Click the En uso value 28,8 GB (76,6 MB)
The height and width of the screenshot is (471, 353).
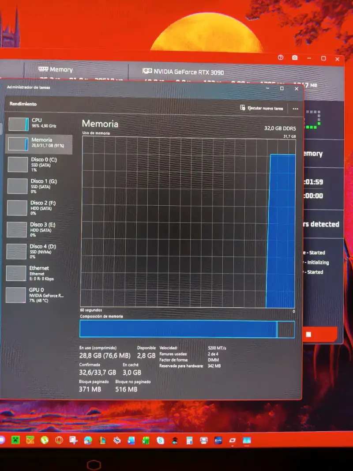[x=105, y=356]
